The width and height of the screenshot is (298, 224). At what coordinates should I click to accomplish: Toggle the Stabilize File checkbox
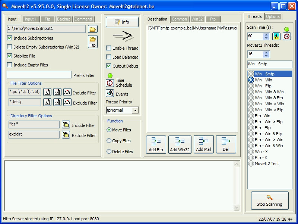point(9,56)
